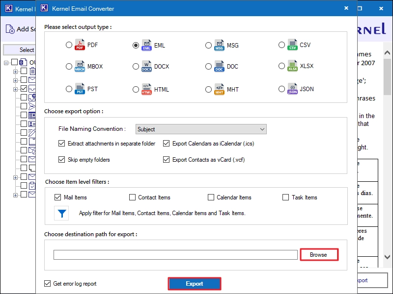Click the Select button in main window
Image resolution: width=393 pixels, height=294 pixels.
click(20, 50)
